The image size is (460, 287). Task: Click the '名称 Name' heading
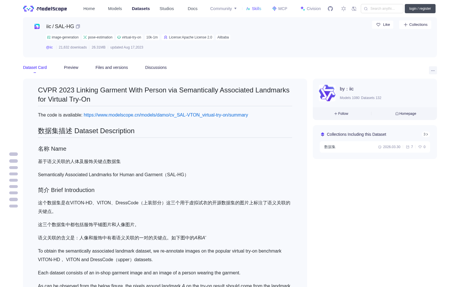click(52, 149)
